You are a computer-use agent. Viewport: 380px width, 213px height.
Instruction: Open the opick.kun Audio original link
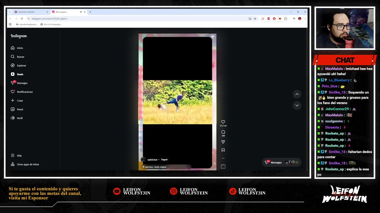click(x=155, y=167)
